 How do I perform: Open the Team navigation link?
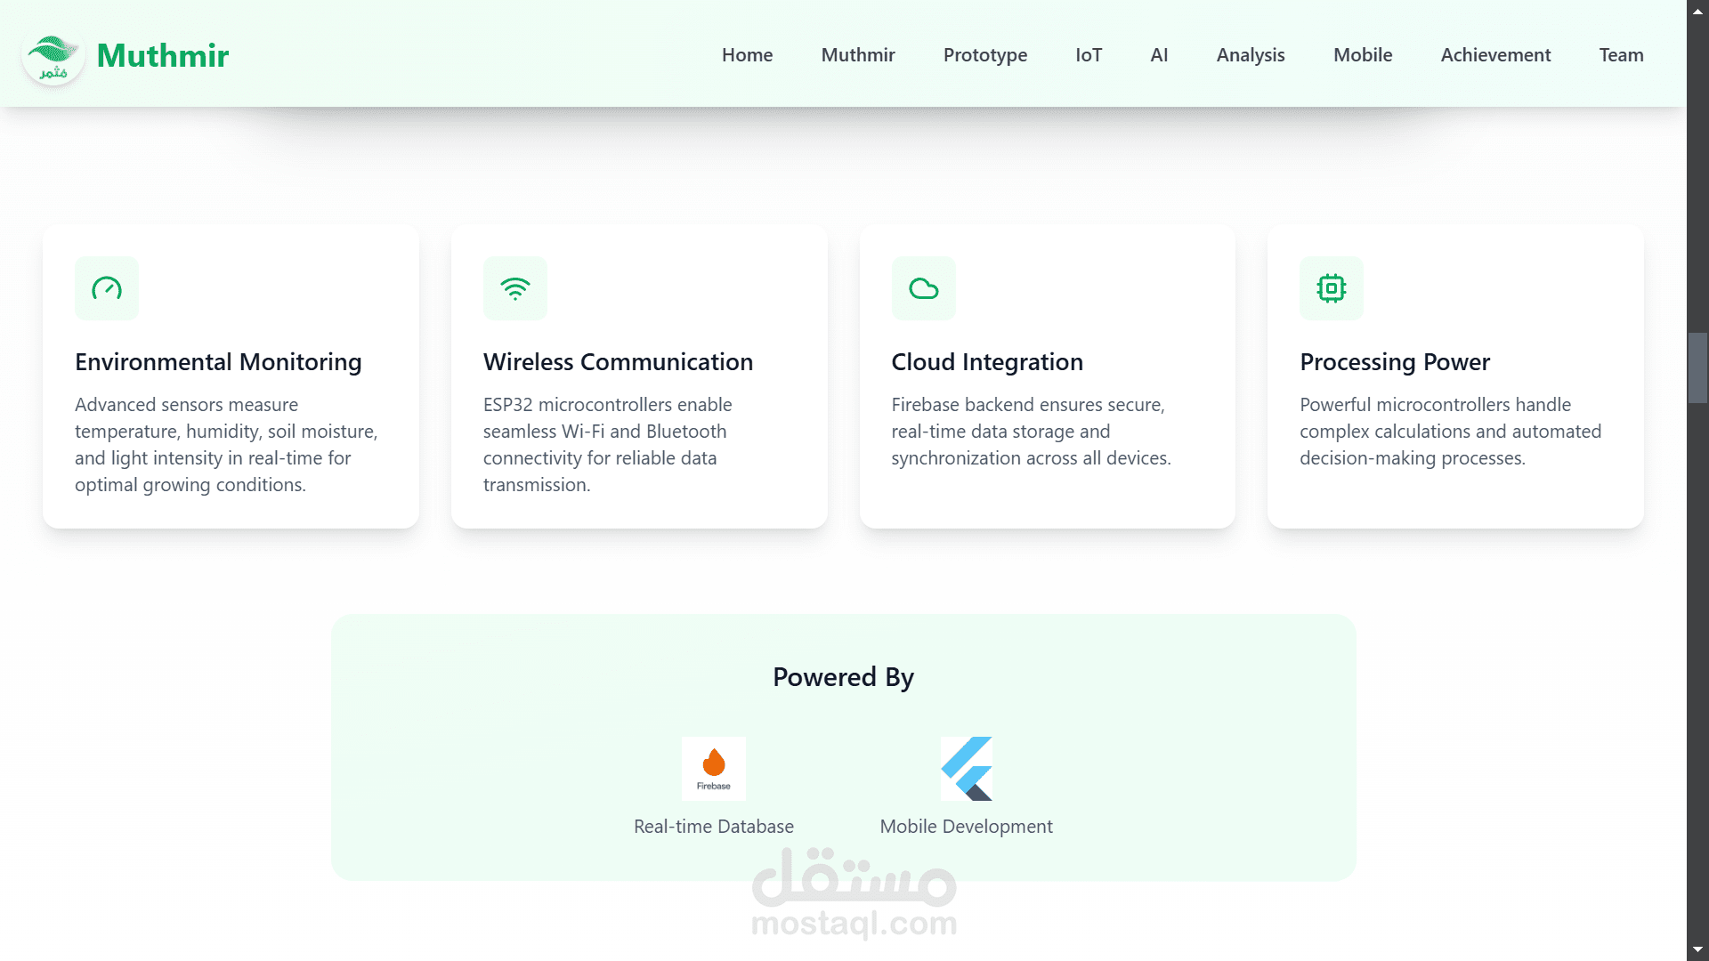coord(1621,55)
